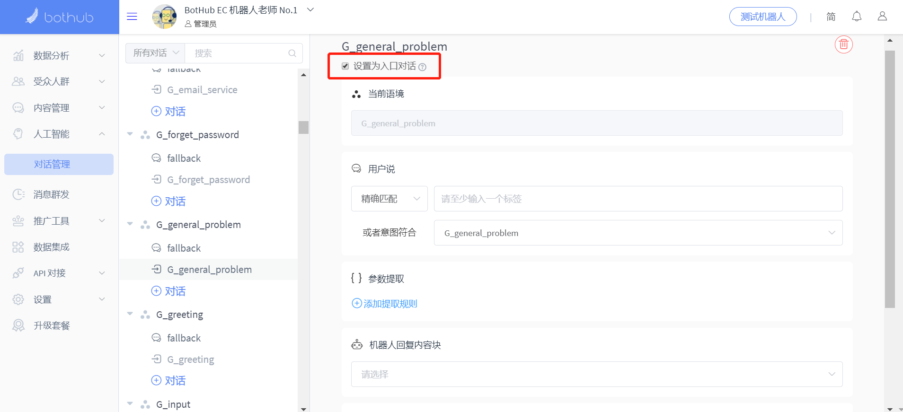Viewport: 903px width, 412px height.
Task: Click the 受众人群 people icon
Action: click(x=18, y=81)
